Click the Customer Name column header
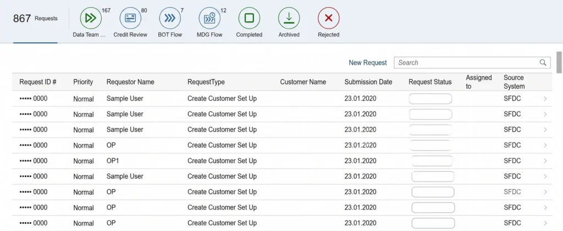The image size is (563, 231). (303, 82)
